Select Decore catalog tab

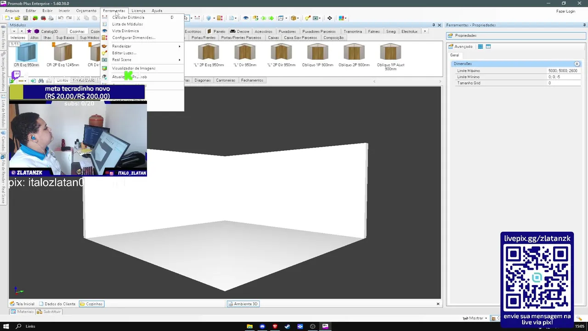pos(240,31)
